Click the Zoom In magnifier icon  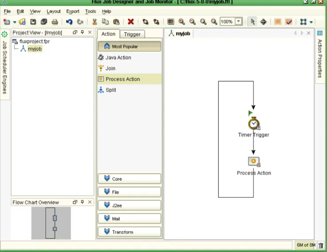point(182,22)
